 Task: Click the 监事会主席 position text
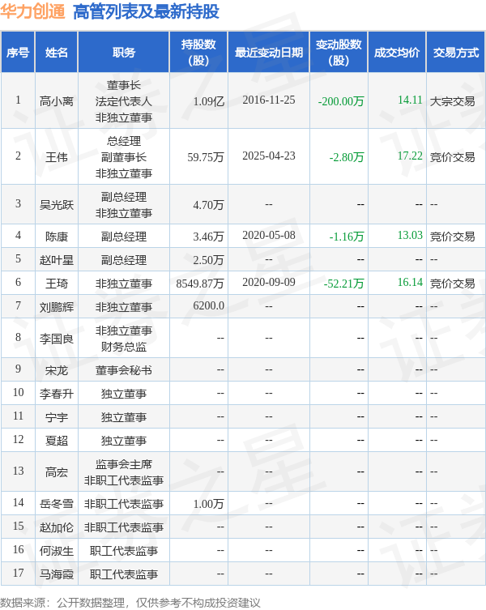(124, 464)
